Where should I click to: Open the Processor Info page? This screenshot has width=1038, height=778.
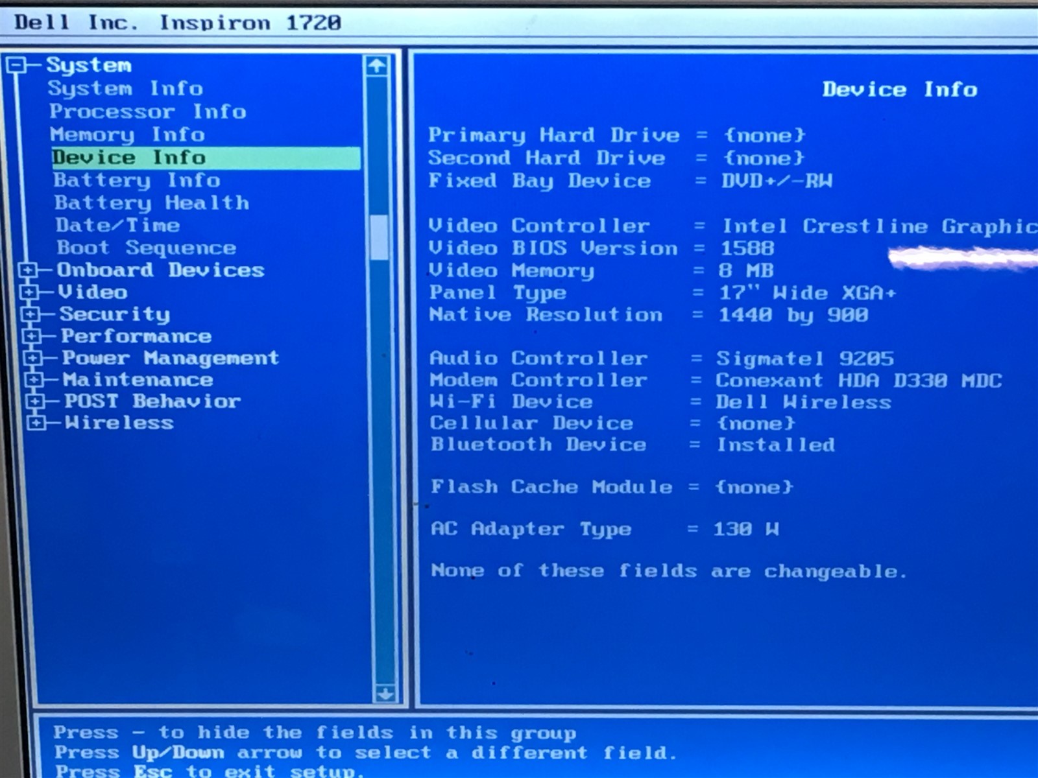pos(148,112)
